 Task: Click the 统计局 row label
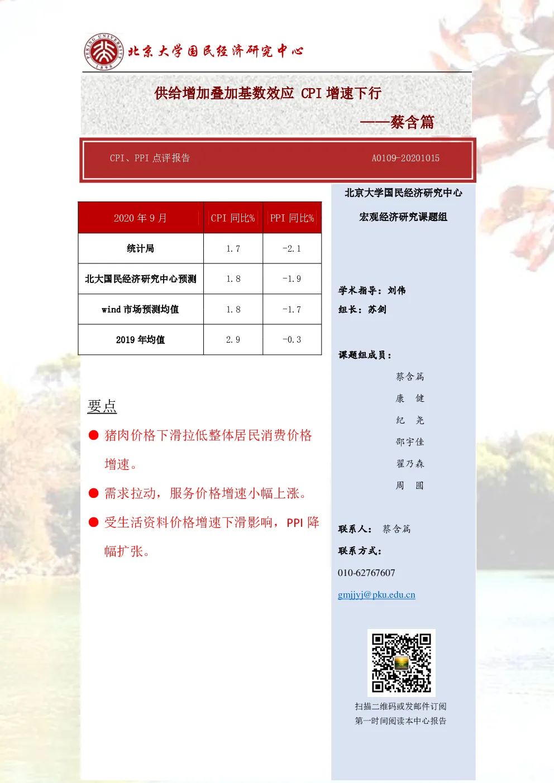point(141,248)
